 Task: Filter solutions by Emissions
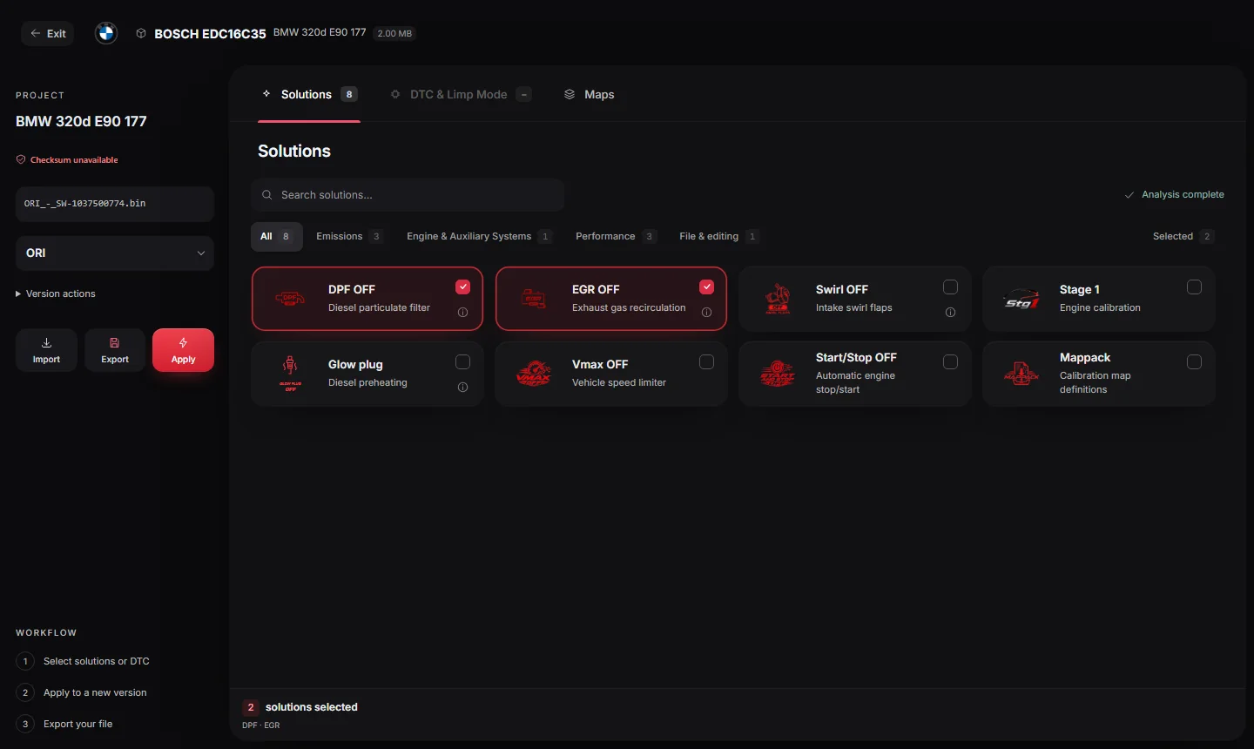(x=349, y=236)
